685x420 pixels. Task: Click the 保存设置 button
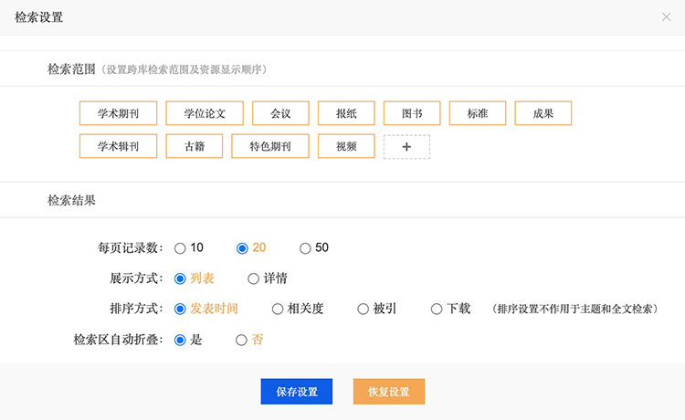pyautogui.click(x=296, y=392)
